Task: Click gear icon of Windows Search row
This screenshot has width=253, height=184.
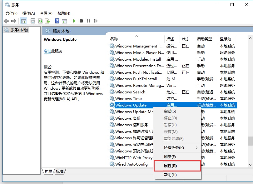Action: pos(112,92)
